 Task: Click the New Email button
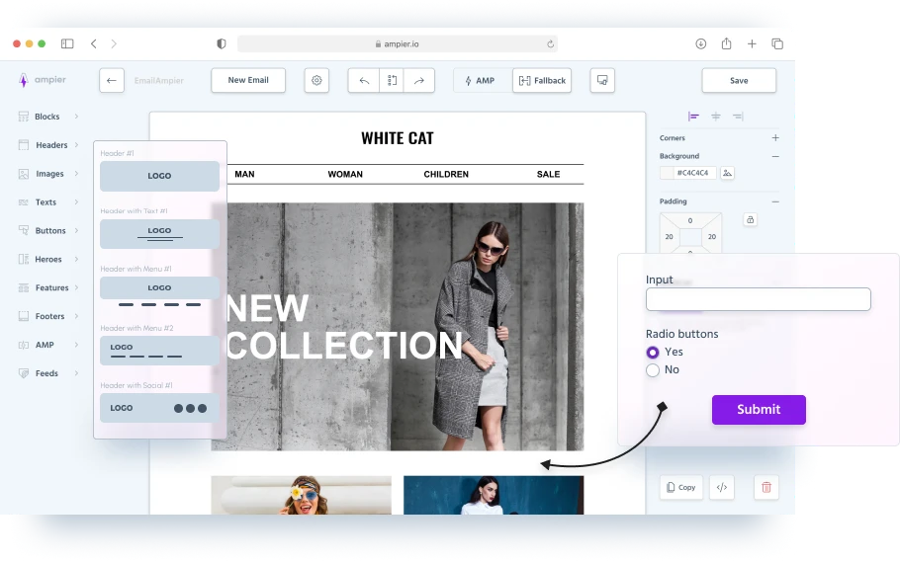[x=248, y=80]
